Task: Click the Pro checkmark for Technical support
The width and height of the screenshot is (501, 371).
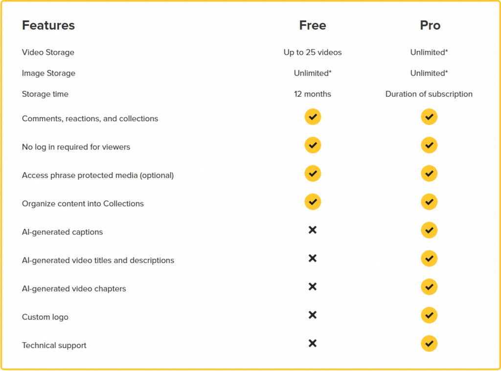Action: point(429,344)
